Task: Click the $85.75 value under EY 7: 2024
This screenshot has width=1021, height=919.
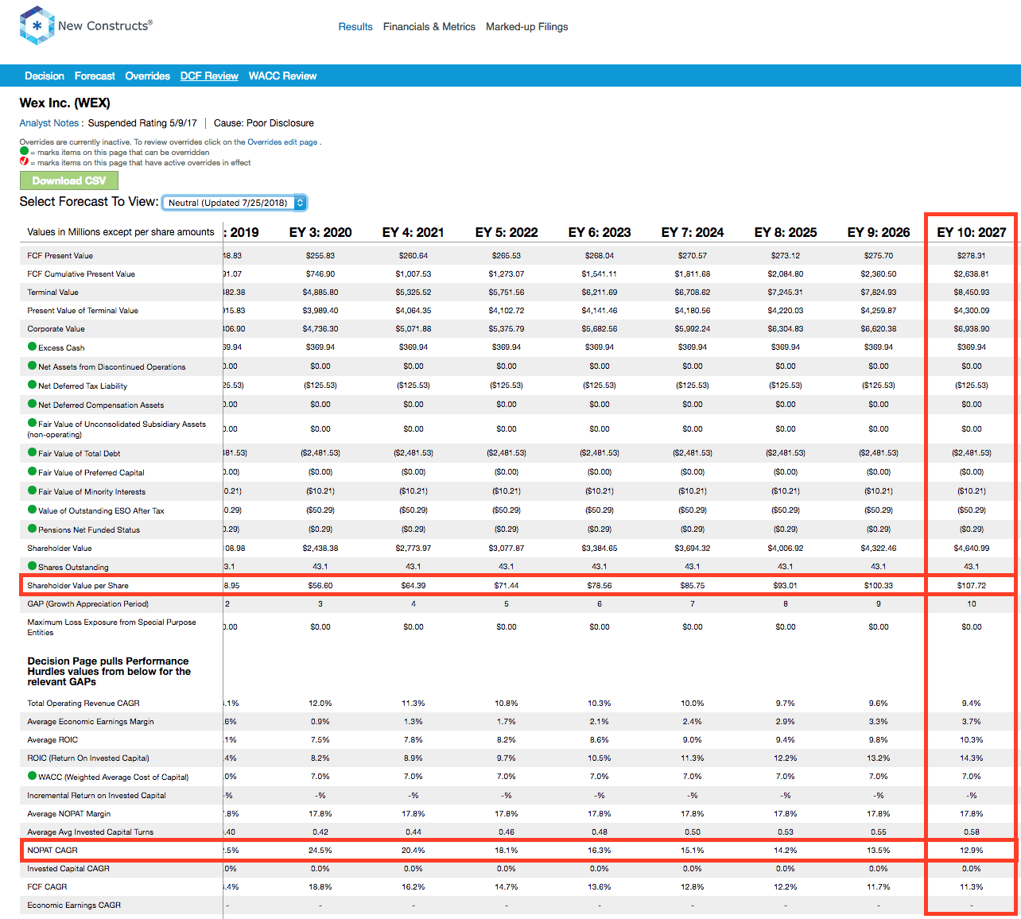Action: (x=693, y=585)
